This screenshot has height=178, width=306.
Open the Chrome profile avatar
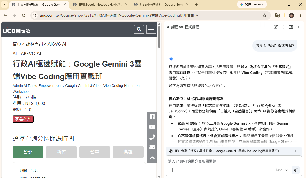[x=291, y=15]
